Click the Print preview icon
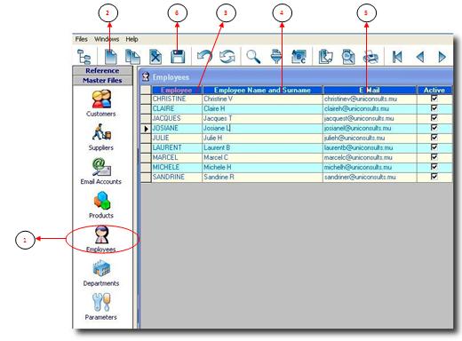462x341 pixels. (348, 57)
